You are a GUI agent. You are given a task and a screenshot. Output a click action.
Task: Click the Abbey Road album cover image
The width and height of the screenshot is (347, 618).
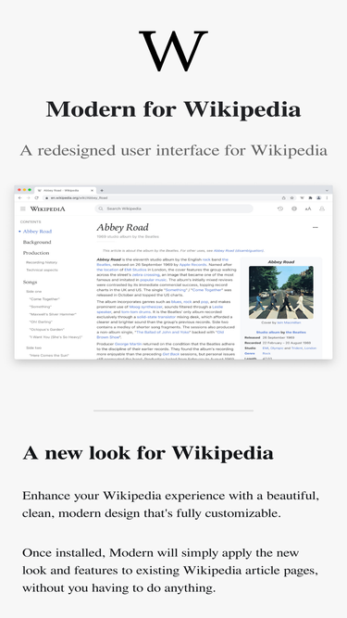281,292
